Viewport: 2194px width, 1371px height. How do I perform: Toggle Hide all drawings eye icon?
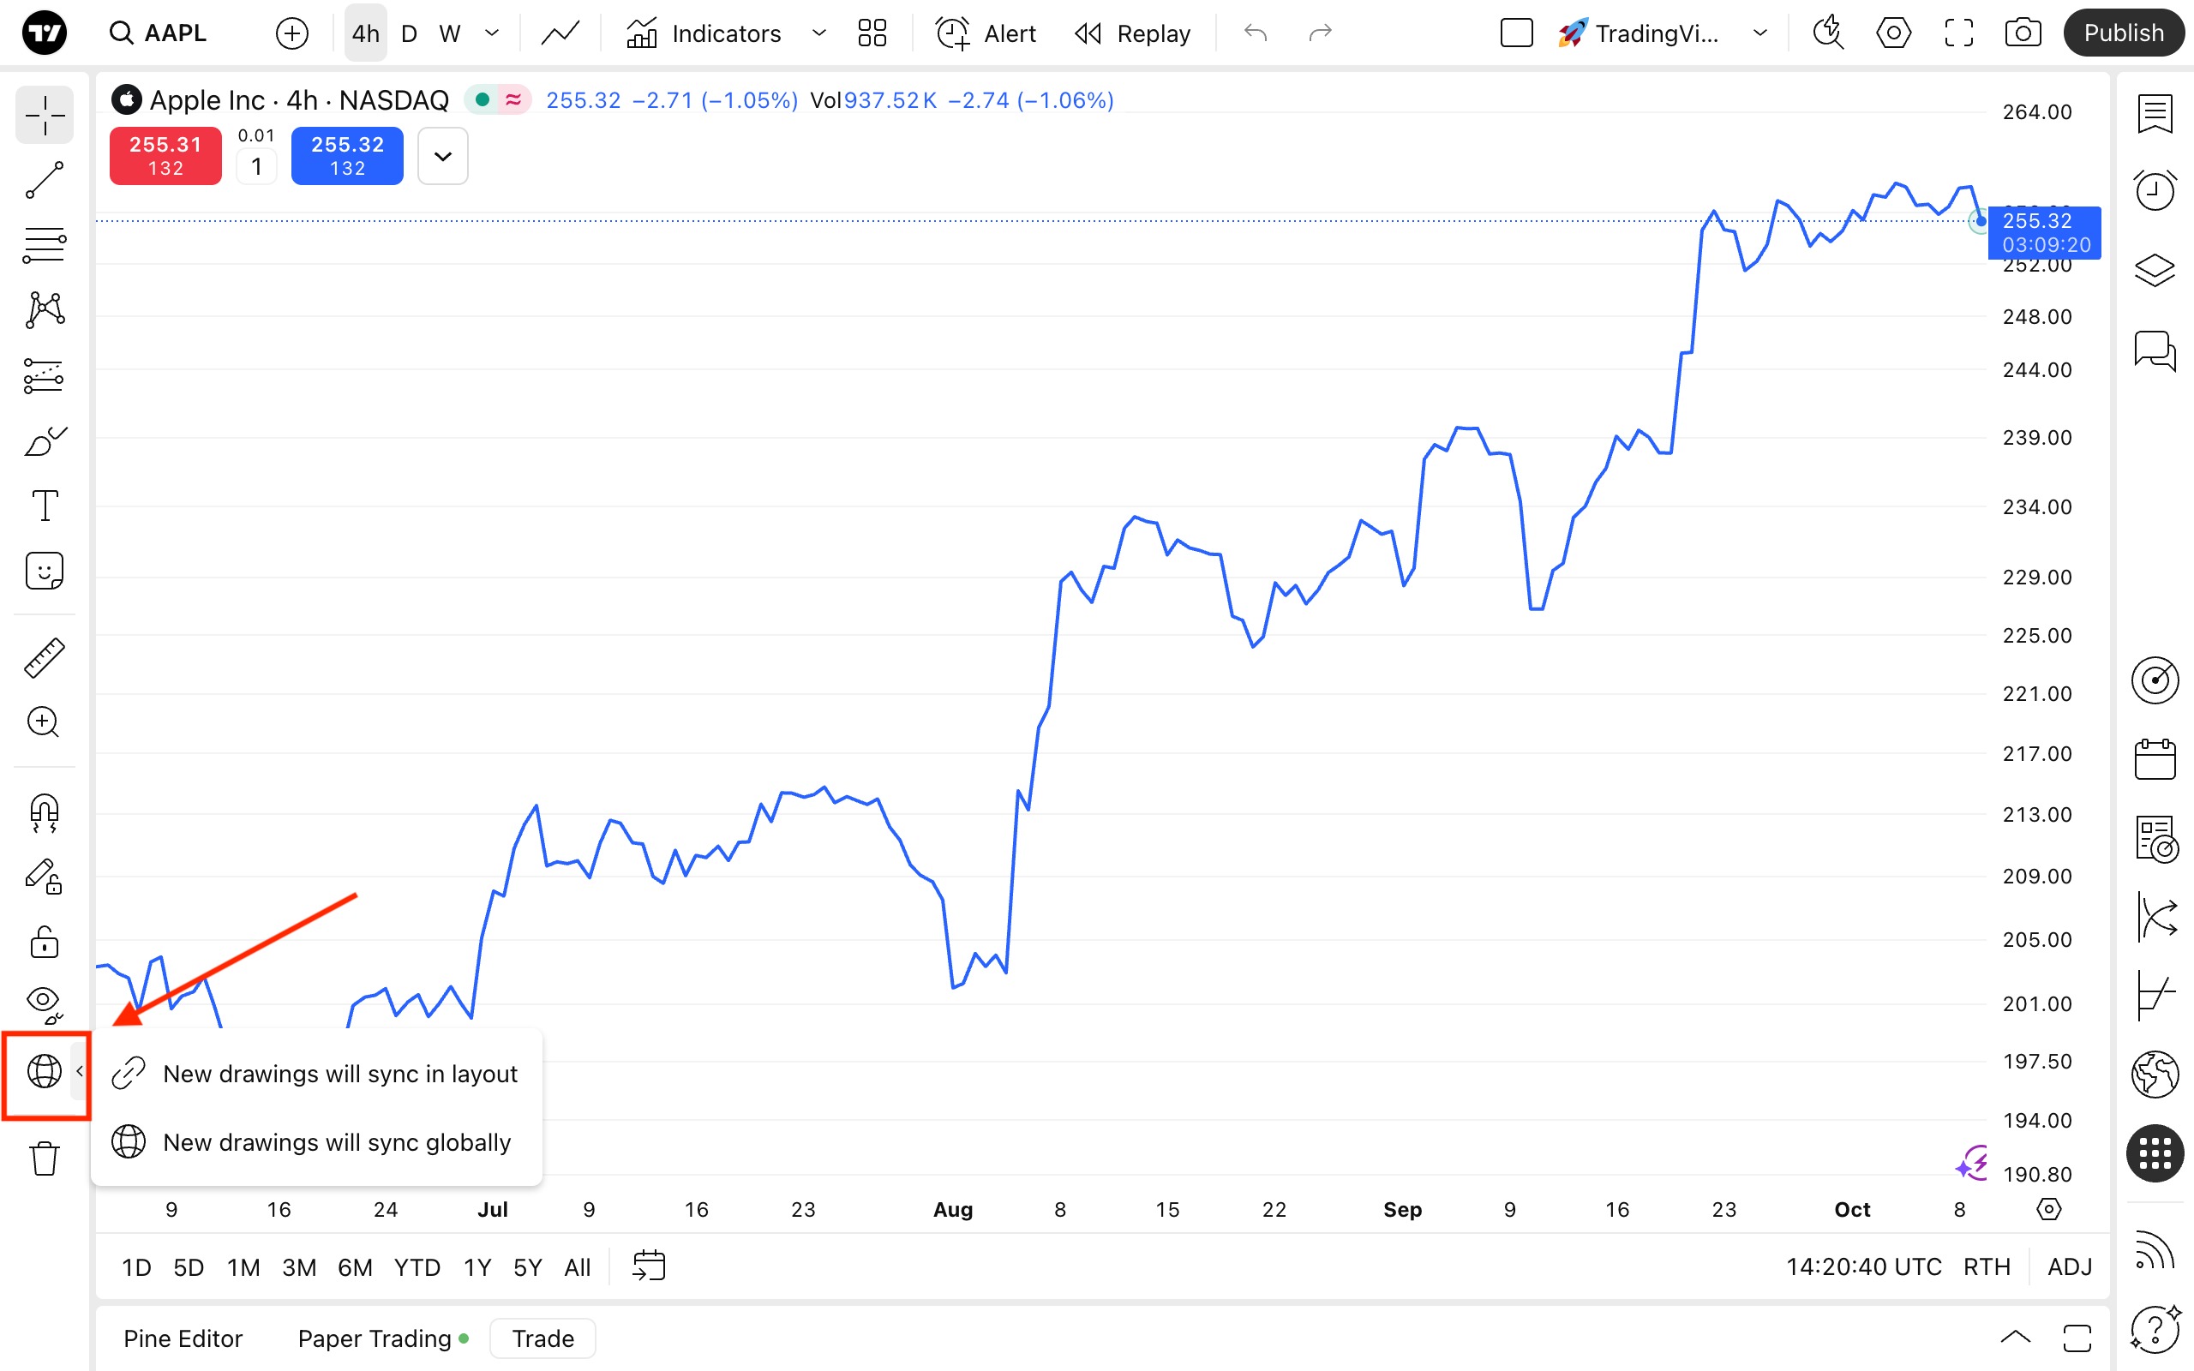(44, 1003)
